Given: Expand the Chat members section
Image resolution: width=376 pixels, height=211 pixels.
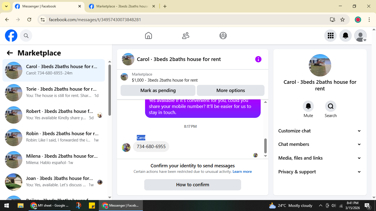Looking at the screenshot, I should coord(320,144).
